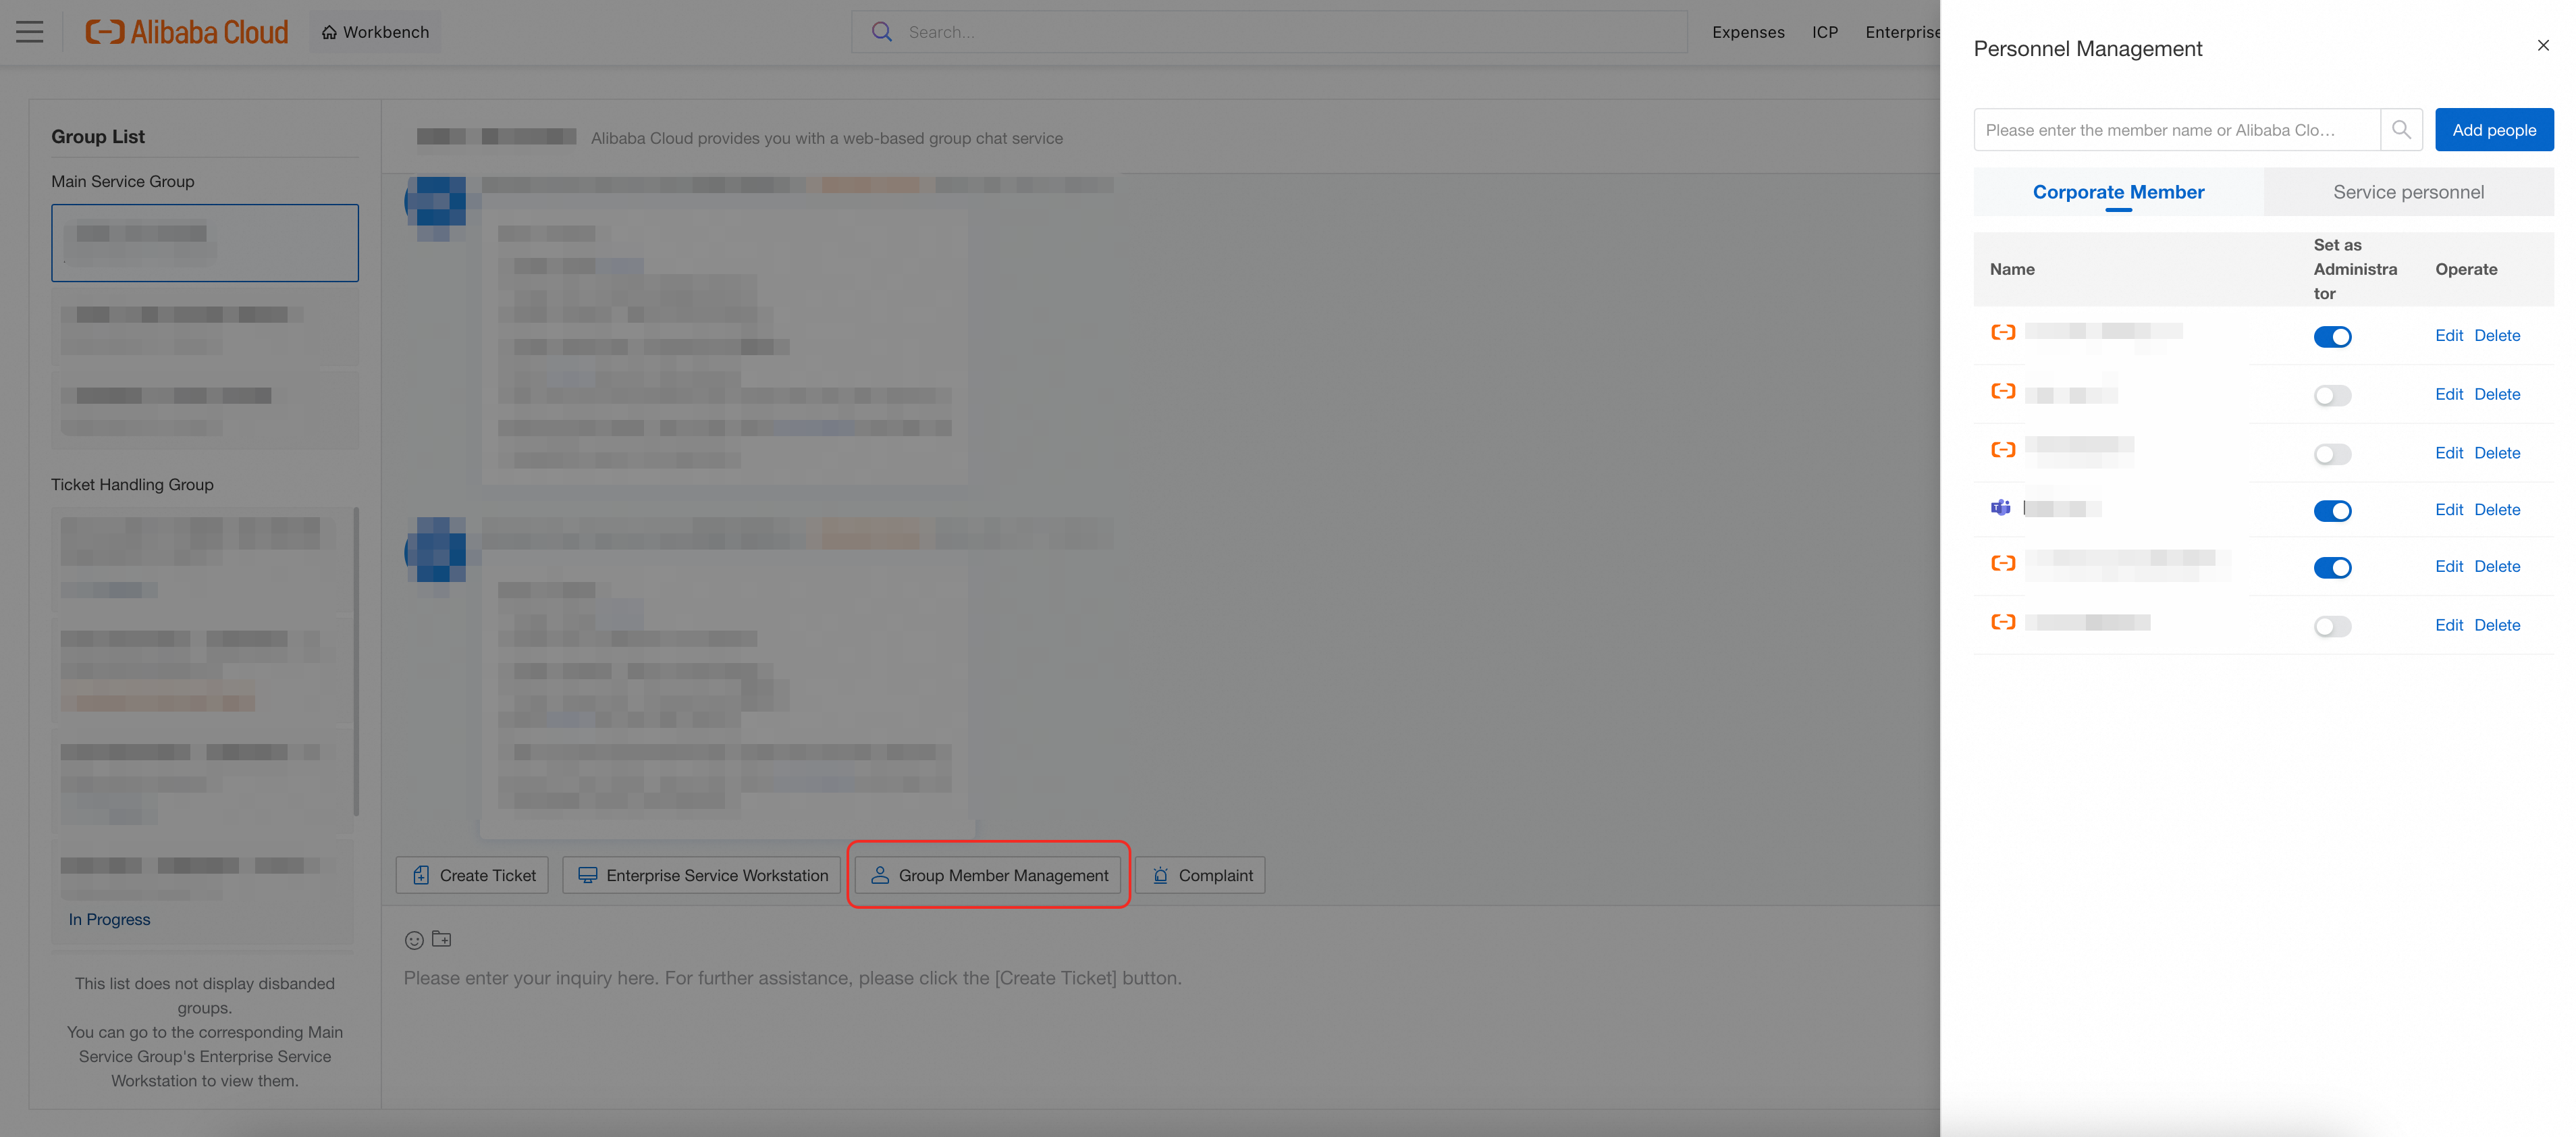The width and height of the screenshot is (2576, 1137).
Task: Edit the second corporate member
Action: tap(2449, 395)
